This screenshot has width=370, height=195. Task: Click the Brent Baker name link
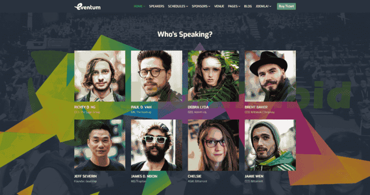256,107
